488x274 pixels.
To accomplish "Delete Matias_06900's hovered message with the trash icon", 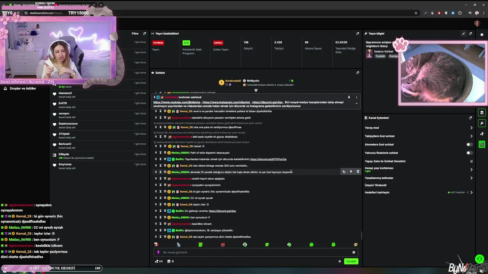I will (358, 172).
